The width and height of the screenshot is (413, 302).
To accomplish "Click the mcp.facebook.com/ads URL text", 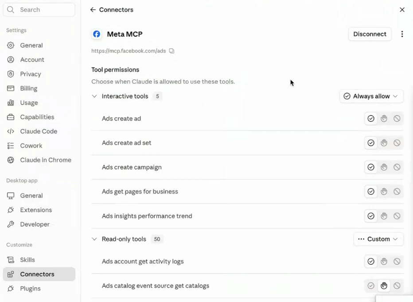I will pos(129,51).
